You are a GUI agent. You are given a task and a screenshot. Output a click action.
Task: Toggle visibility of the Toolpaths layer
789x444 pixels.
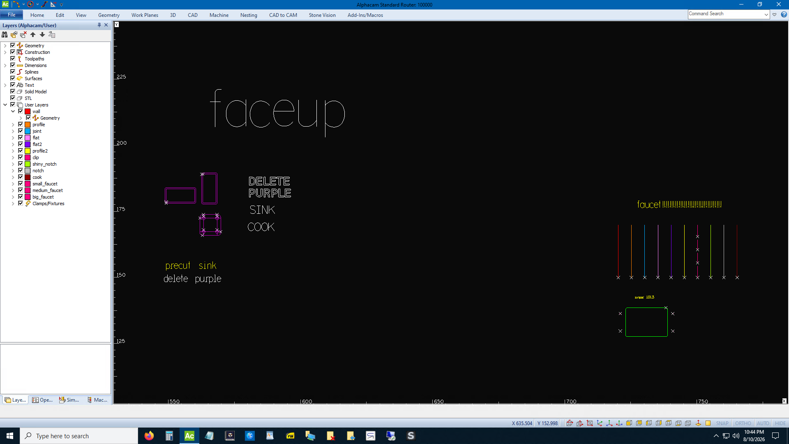click(x=13, y=58)
